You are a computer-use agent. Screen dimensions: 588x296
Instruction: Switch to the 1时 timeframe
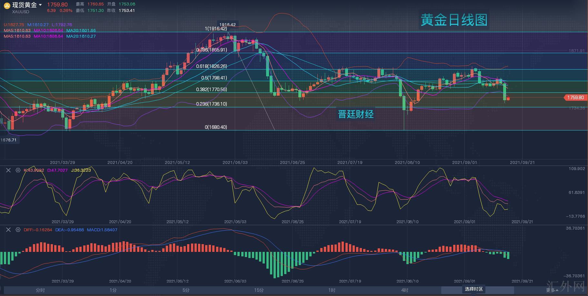[x=332, y=290]
